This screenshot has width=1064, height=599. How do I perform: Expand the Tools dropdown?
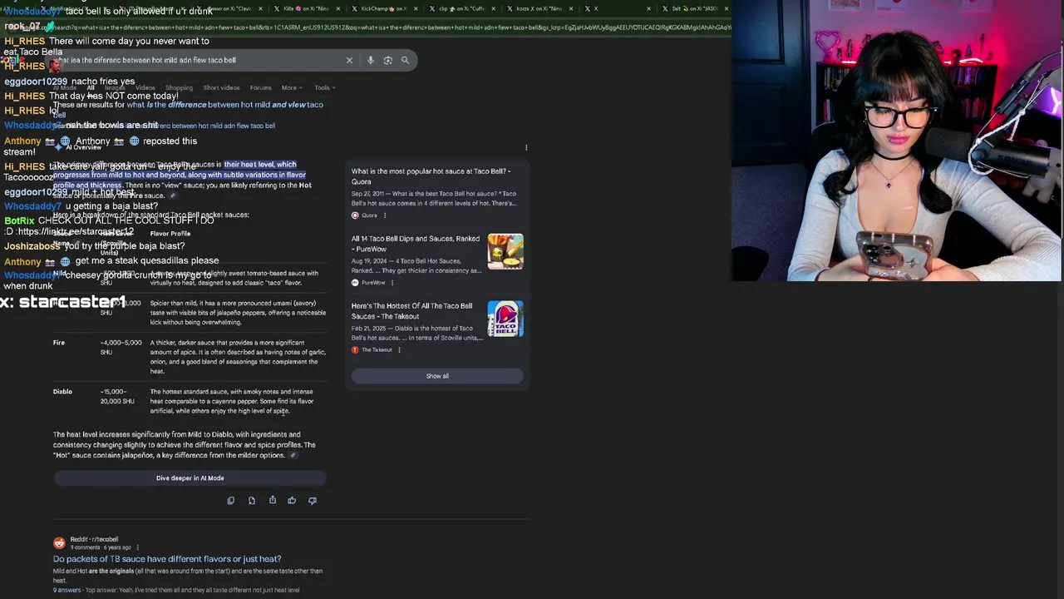(324, 87)
